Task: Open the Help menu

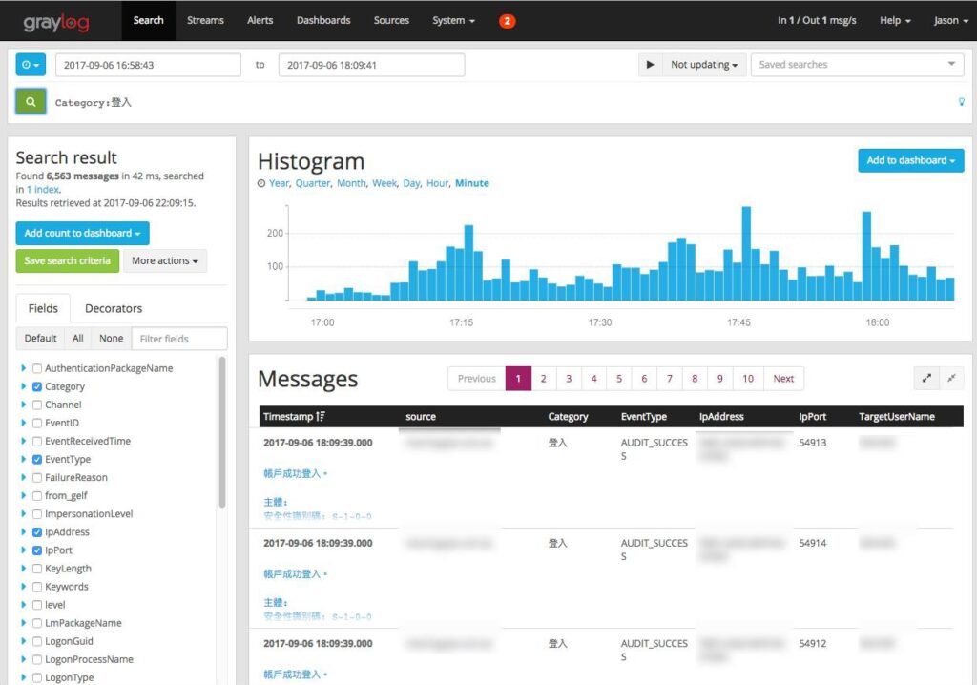Action: (895, 21)
